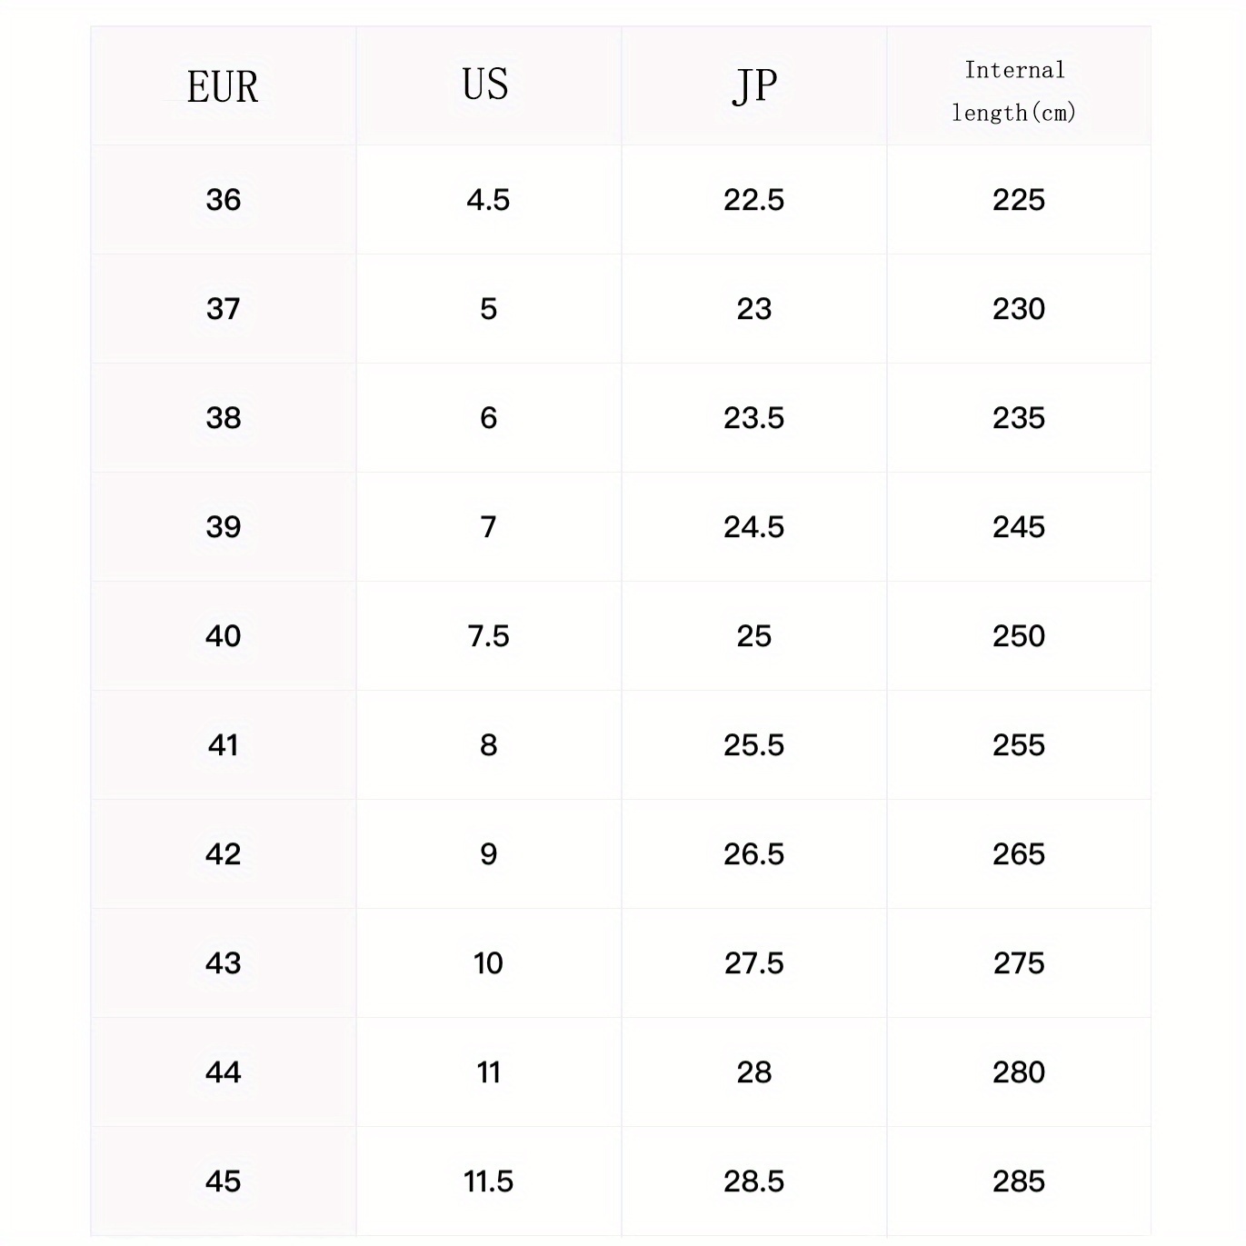Click the US size 11.5 cell
The width and height of the screenshot is (1246, 1246).
(x=488, y=1181)
